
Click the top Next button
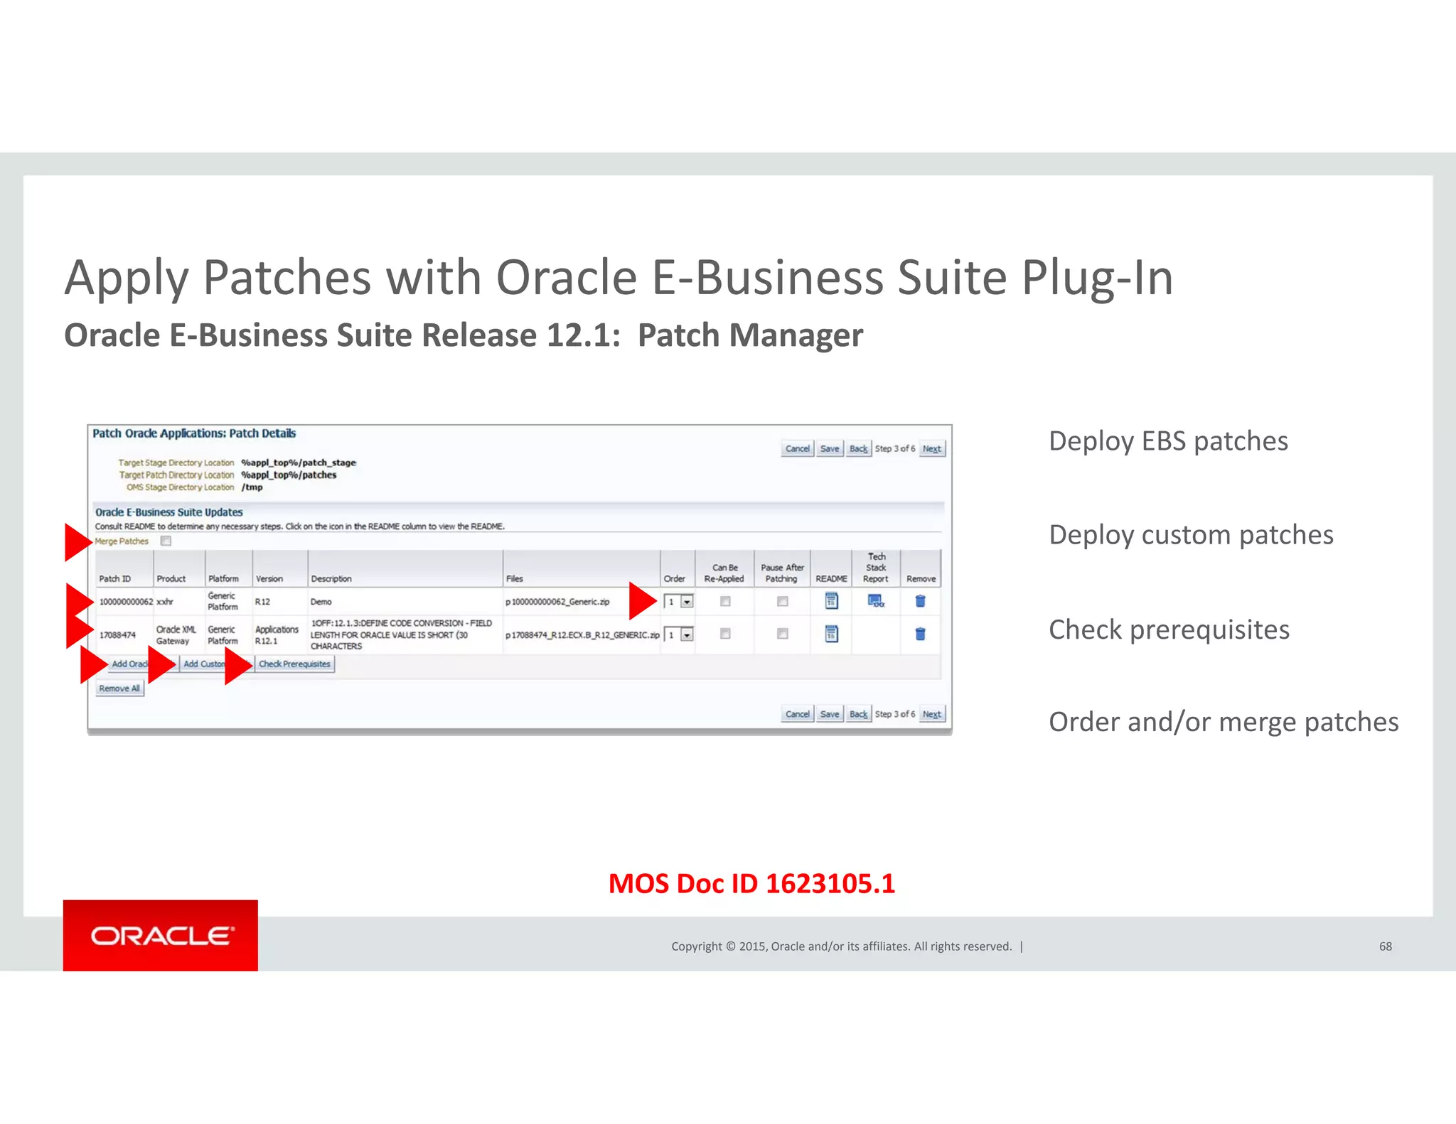click(x=931, y=449)
